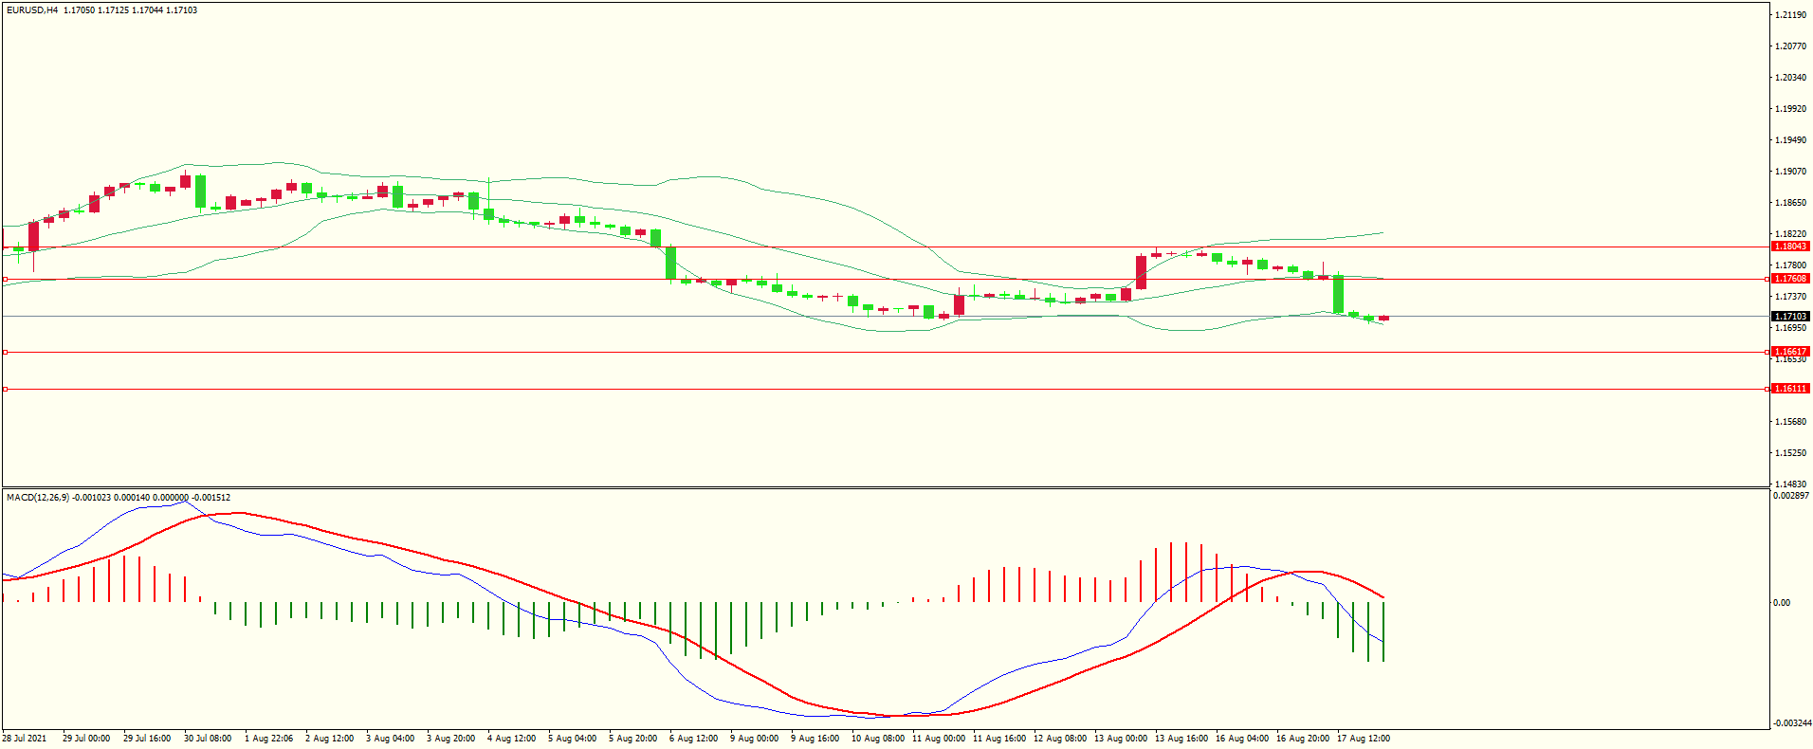The width and height of the screenshot is (1813, 749).
Task: Click the 4 Aug 12:00 time label
Action: [x=511, y=739]
